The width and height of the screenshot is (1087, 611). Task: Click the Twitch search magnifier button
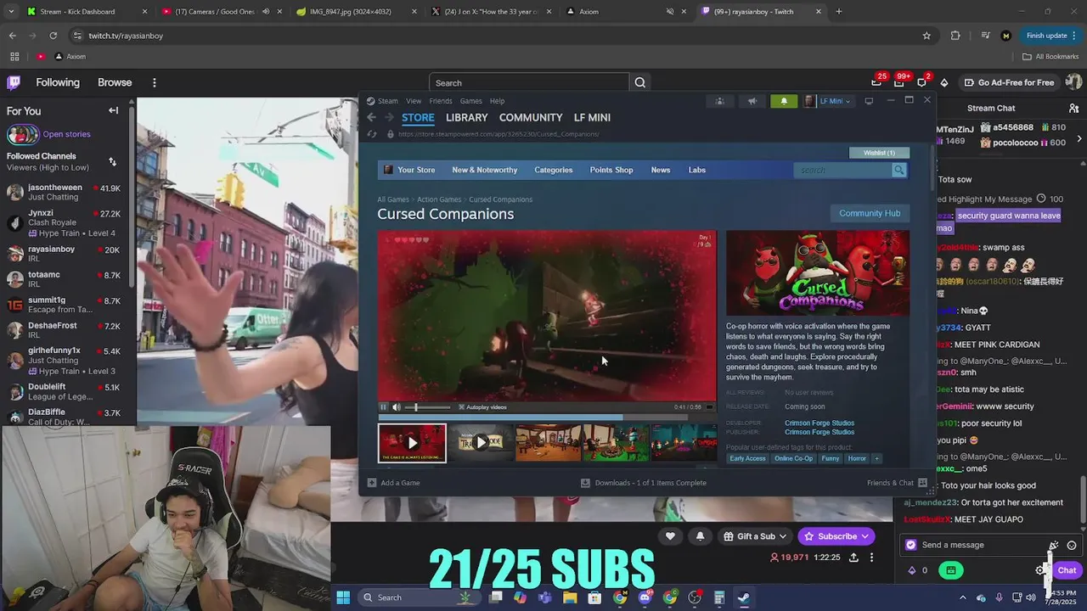(x=640, y=82)
